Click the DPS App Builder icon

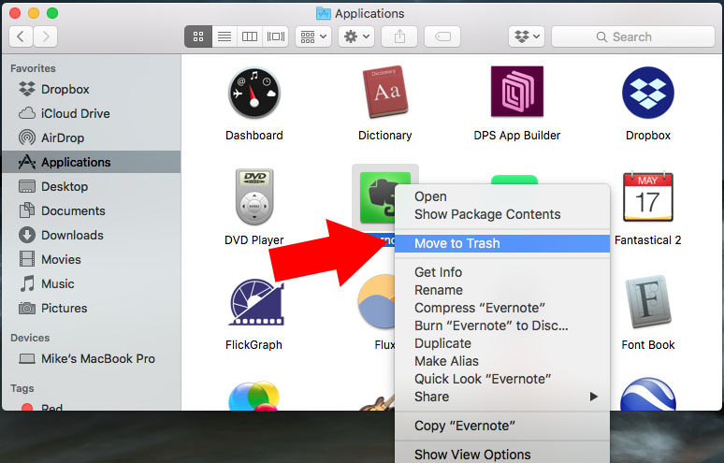(x=516, y=94)
